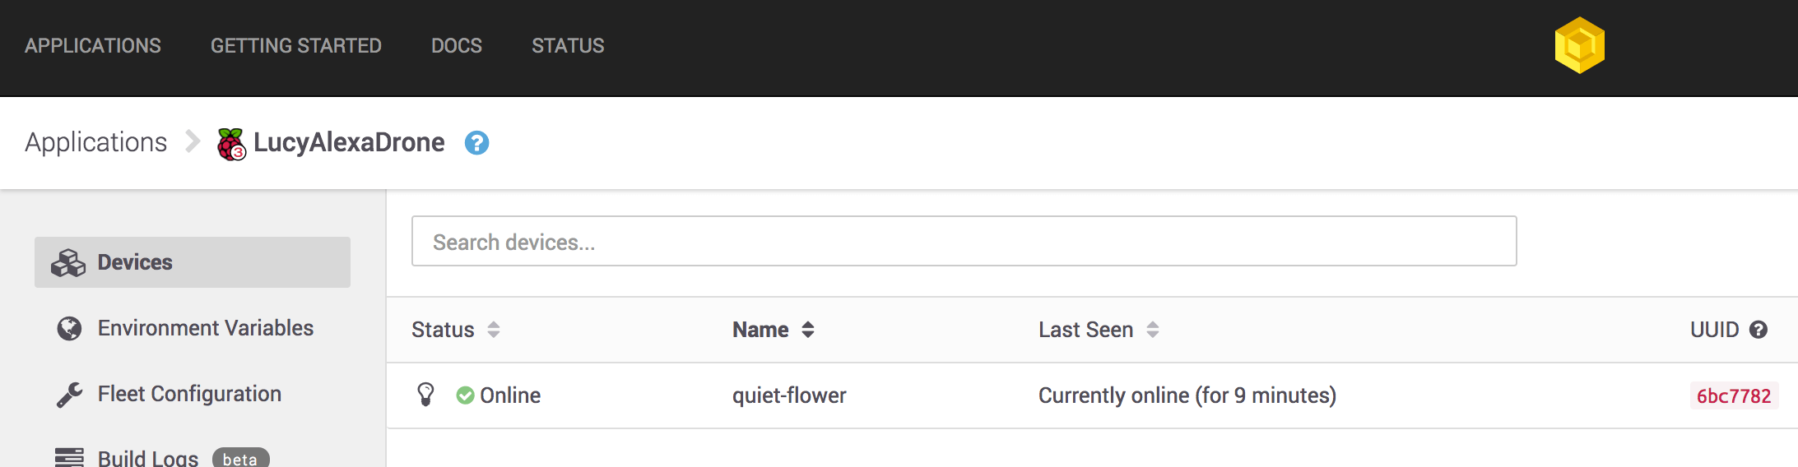This screenshot has height=467, width=1798.
Task: Click the Search devices input field
Action: click(x=964, y=242)
